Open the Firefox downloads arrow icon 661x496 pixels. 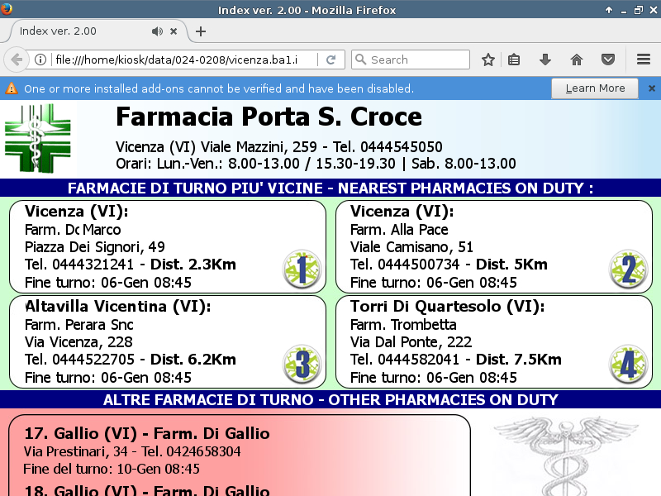(544, 60)
